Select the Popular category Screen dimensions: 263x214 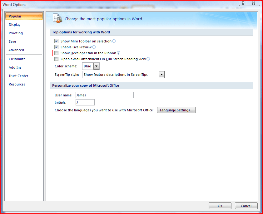tap(24, 16)
